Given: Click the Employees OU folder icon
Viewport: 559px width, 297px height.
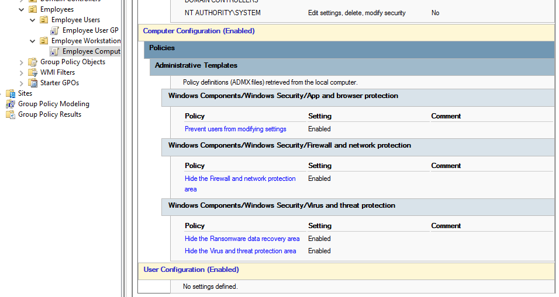Looking at the screenshot, I should click(33, 9).
